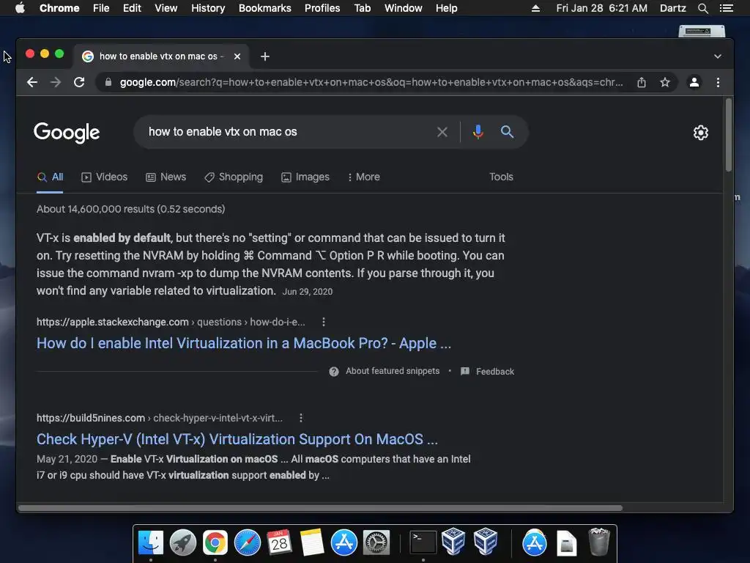The image size is (750, 563).
Task: Open the Tab menu
Action: click(362, 8)
